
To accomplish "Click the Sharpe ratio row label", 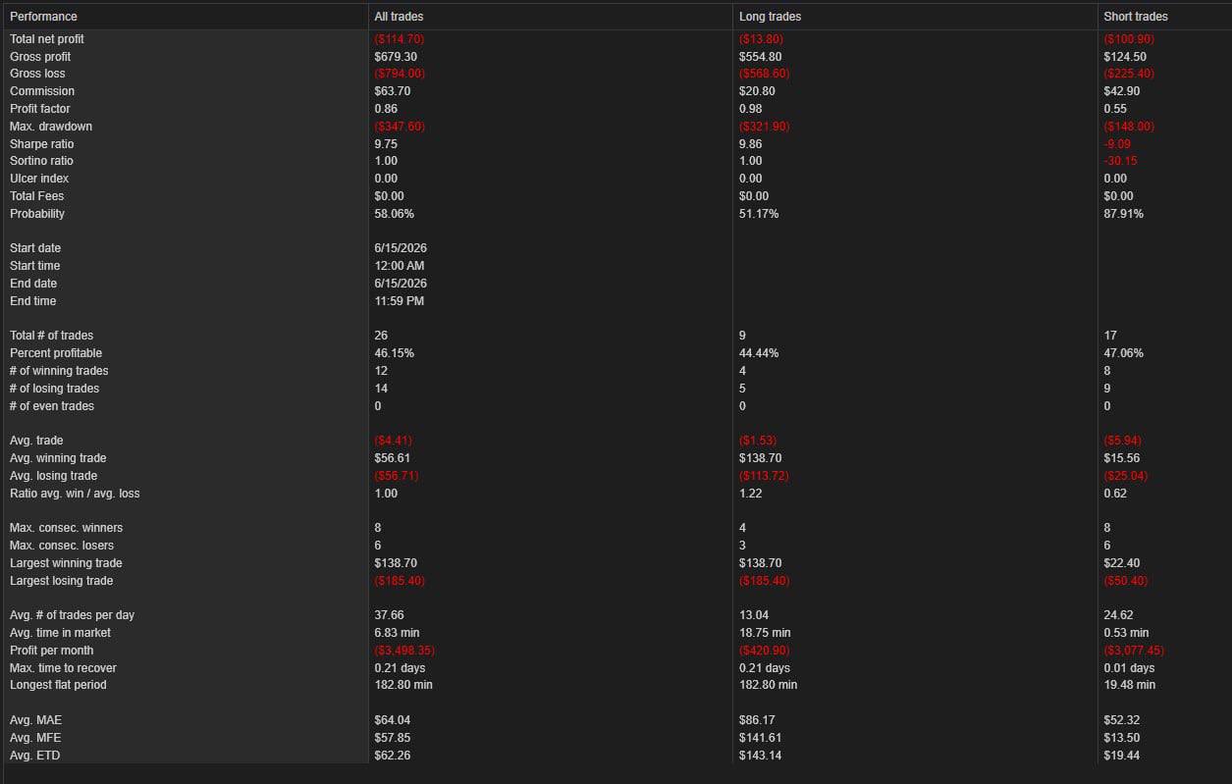I will pos(42,144).
